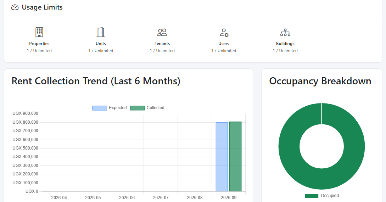The height and width of the screenshot is (202, 386).
Task: Click the '2026-08' month label
Action: click(195, 198)
